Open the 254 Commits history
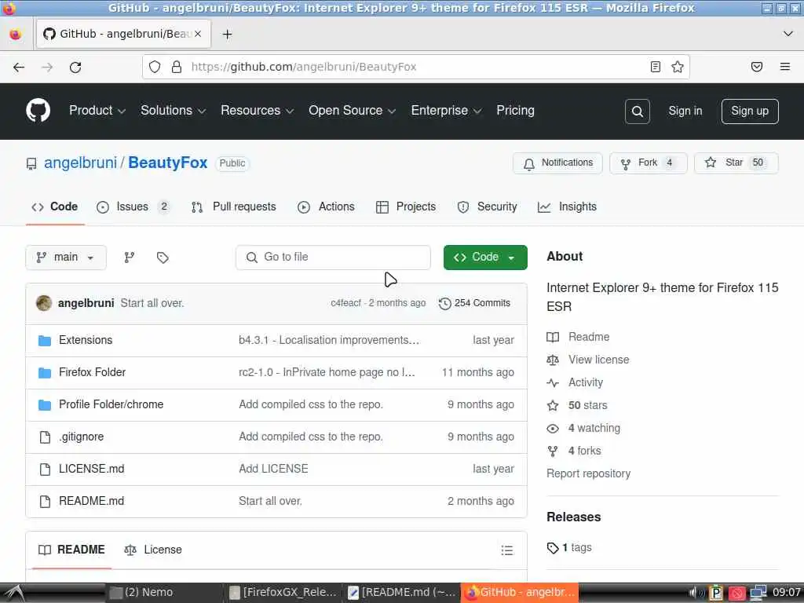 click(474, 303)
